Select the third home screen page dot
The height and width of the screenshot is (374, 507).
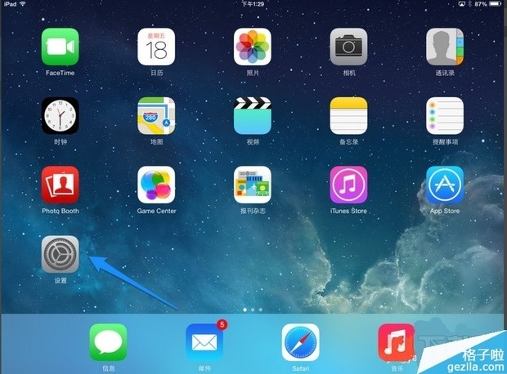pos(261,309)
